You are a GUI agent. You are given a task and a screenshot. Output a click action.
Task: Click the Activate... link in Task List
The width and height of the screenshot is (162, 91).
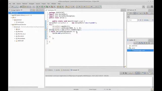coord(146,20)
